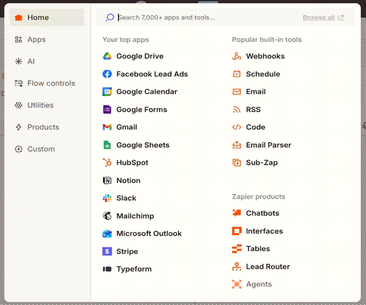
Task: Click the Email envelope tool icon
Action: pyautogui.click(x=237, y=92)
